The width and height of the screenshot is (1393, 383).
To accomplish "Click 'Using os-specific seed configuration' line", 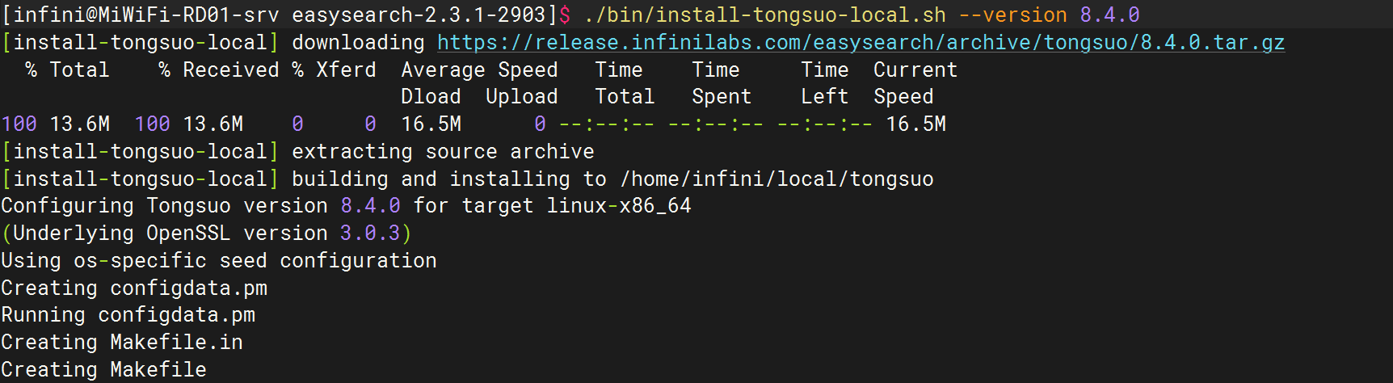I will (x=219, y=260).
